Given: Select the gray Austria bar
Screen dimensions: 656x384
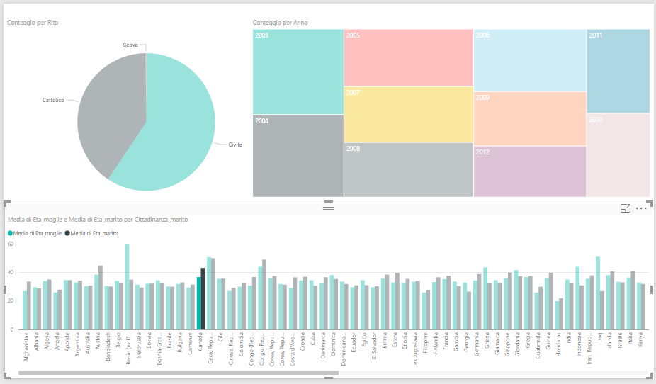Looking at the screenshot, I should click(101, 298).
